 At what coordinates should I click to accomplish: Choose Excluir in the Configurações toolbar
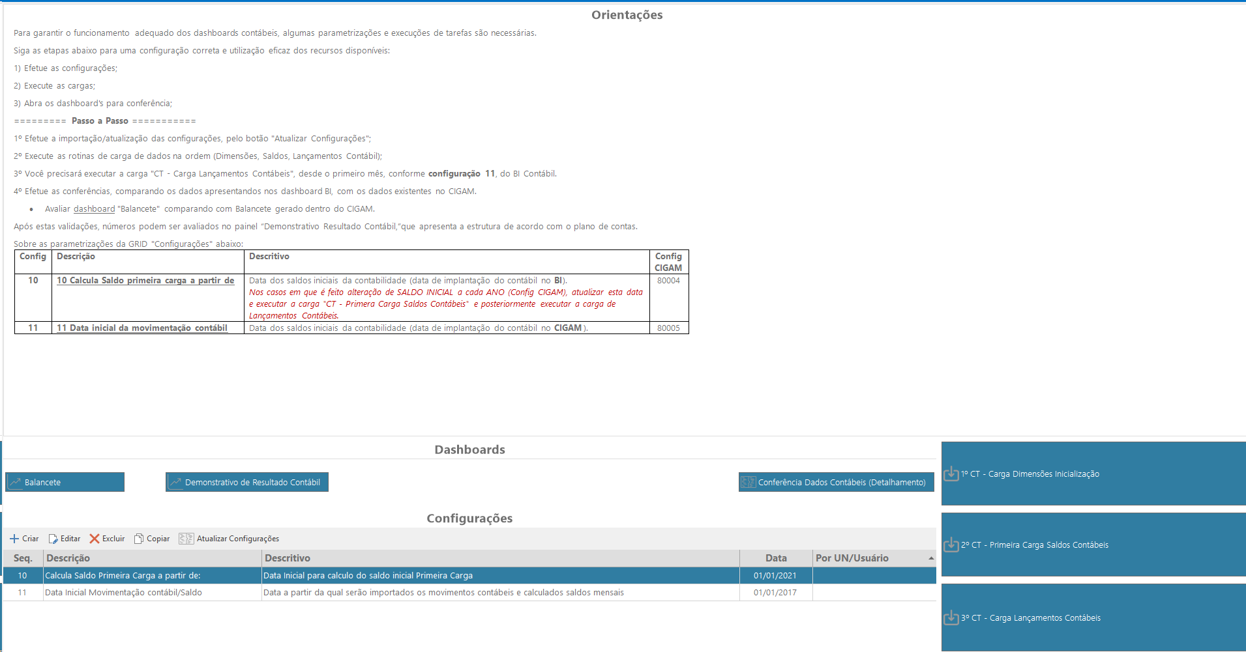(x=107, y=539)
